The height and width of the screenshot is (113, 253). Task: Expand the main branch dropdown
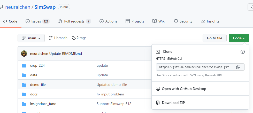(x=31, y=38)
